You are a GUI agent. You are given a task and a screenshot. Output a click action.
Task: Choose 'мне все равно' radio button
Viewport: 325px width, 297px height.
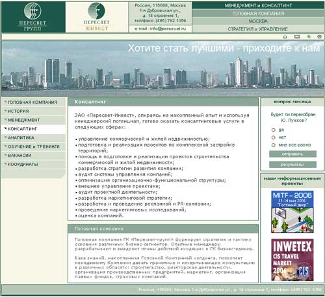coord(274,145)
